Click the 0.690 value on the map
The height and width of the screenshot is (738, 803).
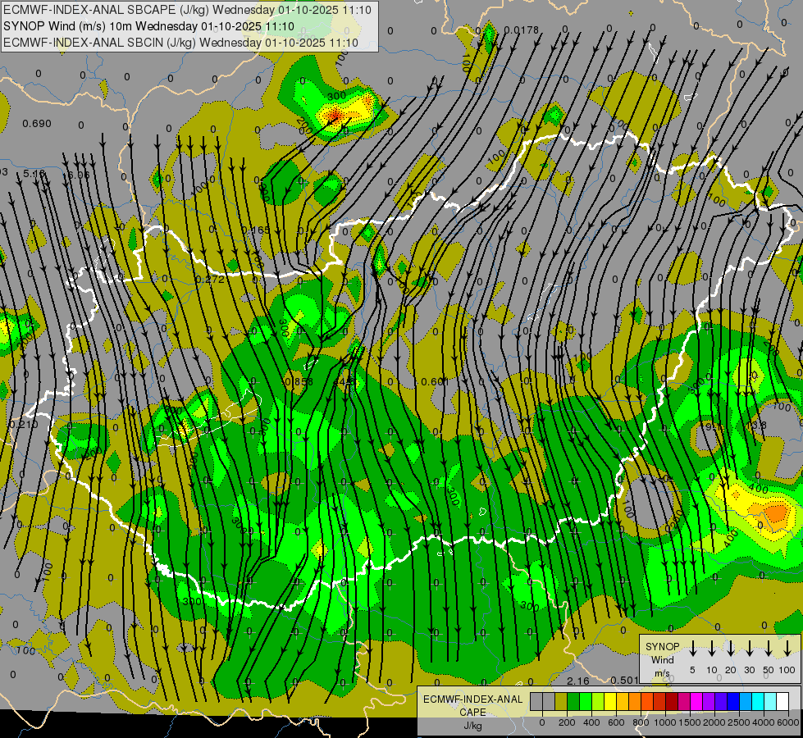pos(37,124)
